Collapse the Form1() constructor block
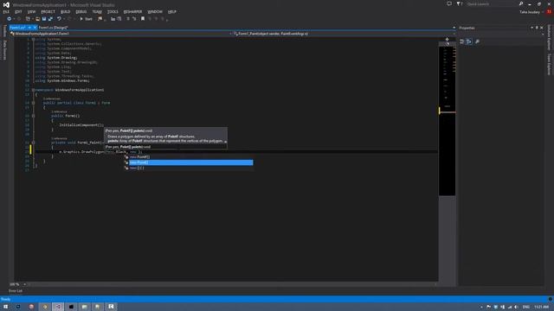The width and height of the screenshot is (554, 311). point(33,116)
